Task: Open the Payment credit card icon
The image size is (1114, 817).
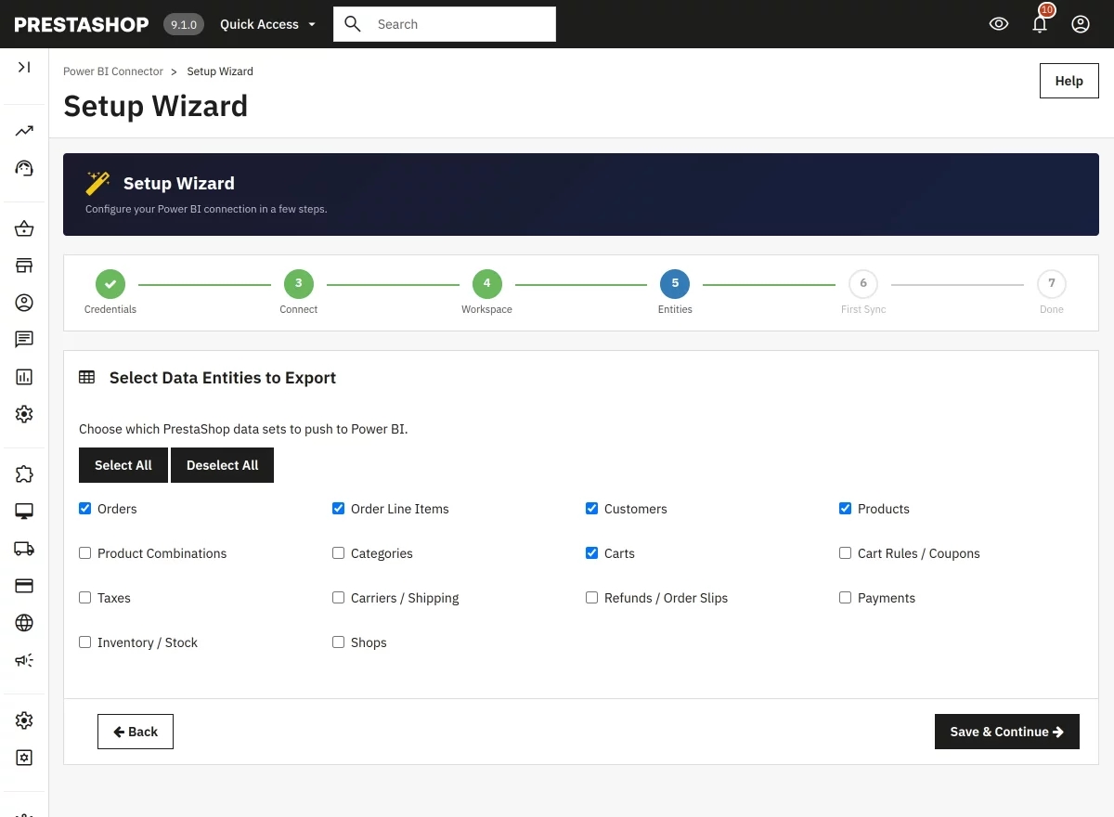Action: click(x=24, y=586)
